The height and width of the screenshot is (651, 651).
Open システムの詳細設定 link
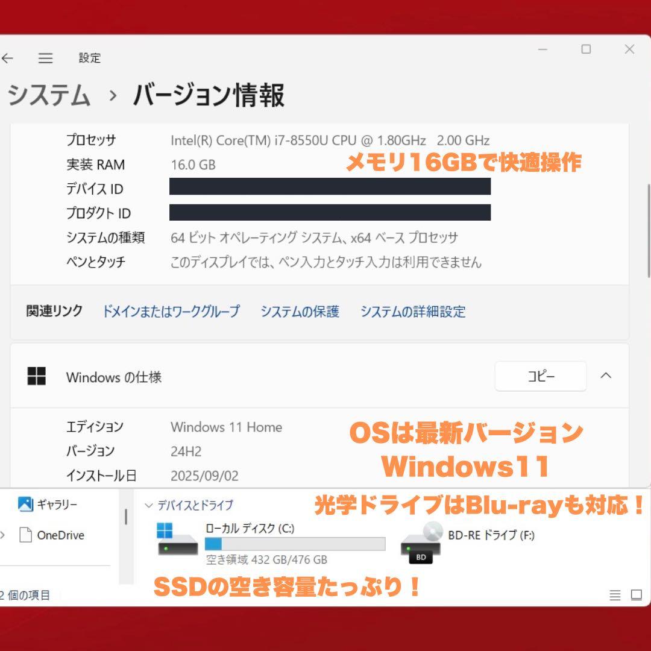pyautogui.click(x=413, y=312)
